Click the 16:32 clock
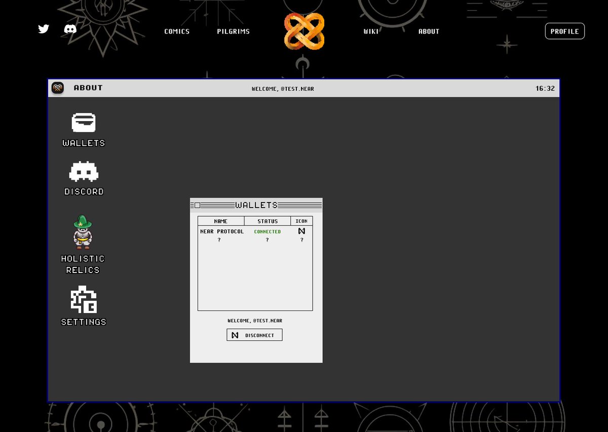This screenshot has height=432, width=608. coord(545,88)
